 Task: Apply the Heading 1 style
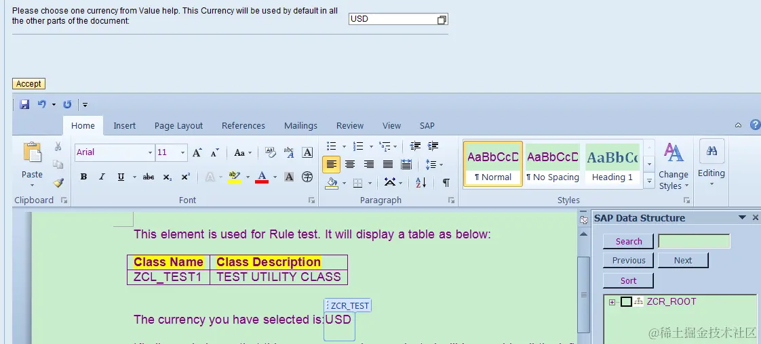tap(612, 164)
